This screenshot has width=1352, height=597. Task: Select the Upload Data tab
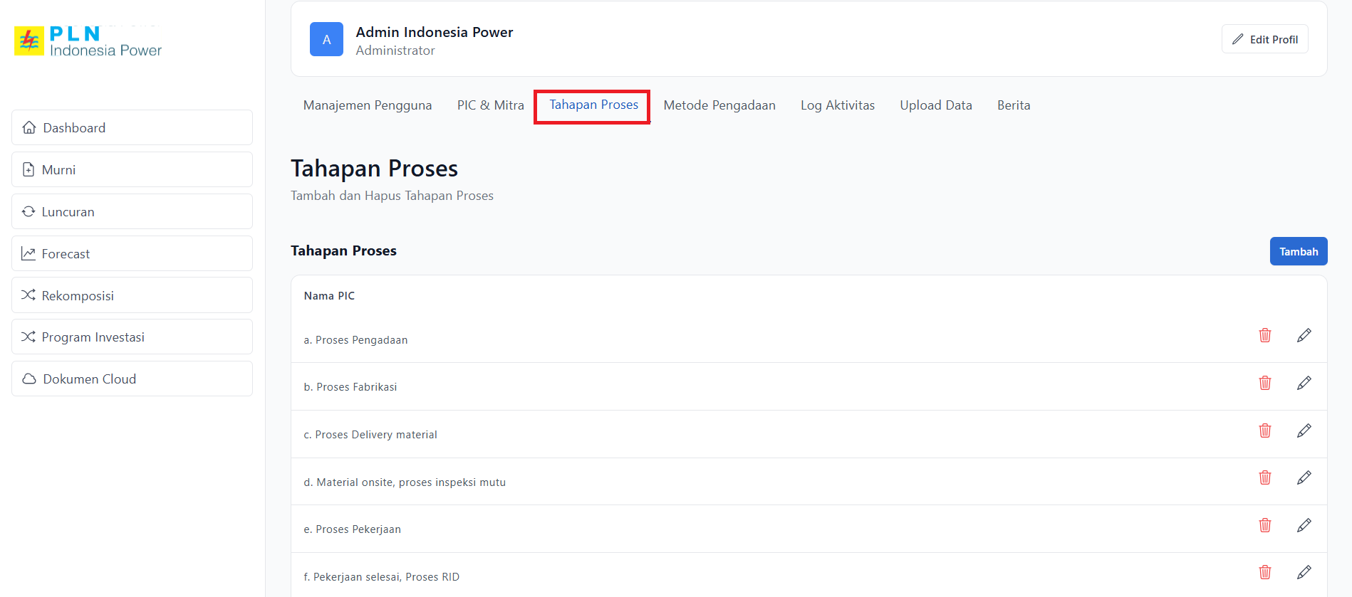point(935,105)
